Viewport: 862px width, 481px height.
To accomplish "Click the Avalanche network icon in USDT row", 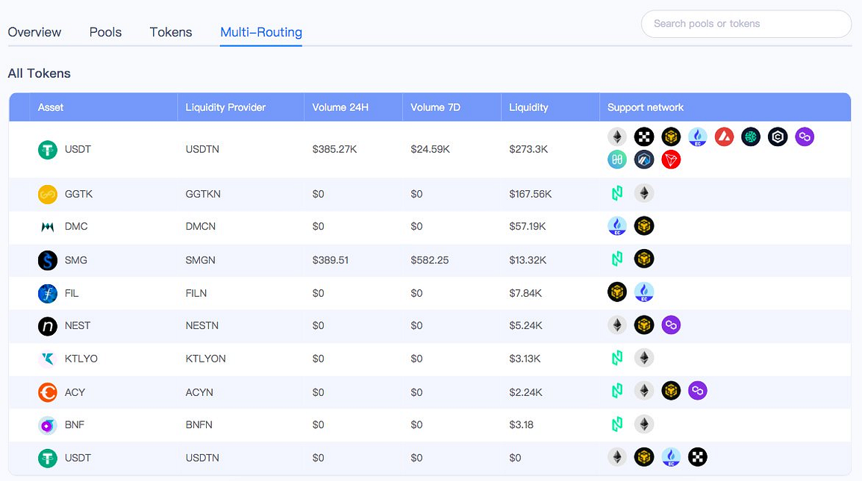I will 724,136.
